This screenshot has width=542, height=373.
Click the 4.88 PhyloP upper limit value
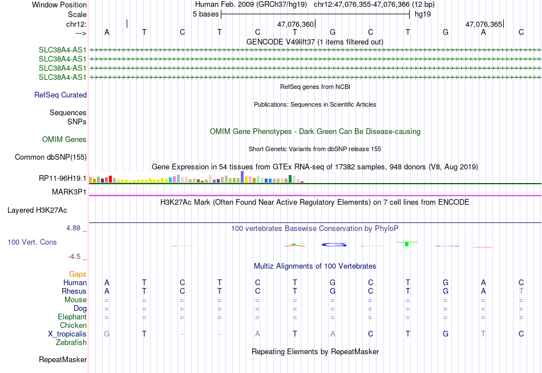coord(73,228)
